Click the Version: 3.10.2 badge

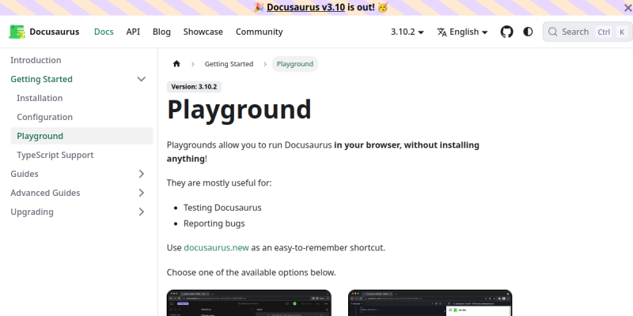click(x=194, y=87)
